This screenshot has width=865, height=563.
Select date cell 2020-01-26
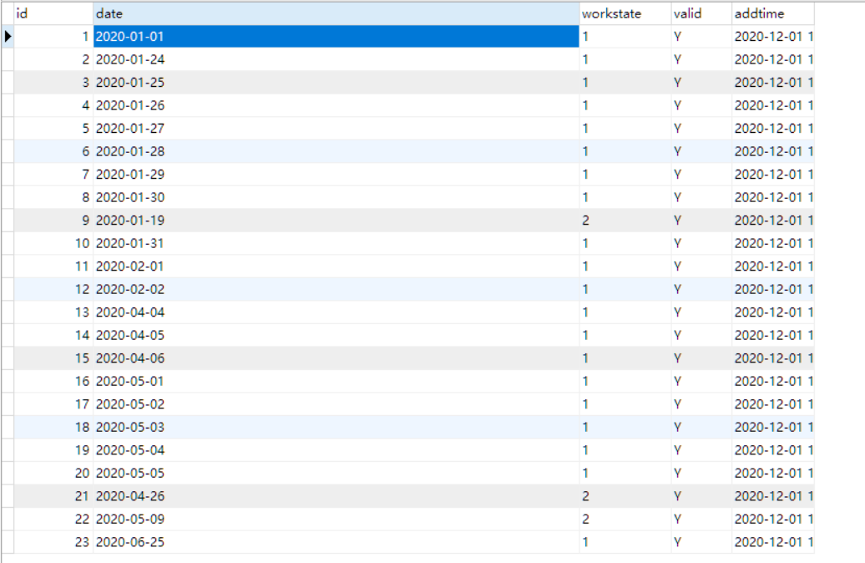pyautogui.click(x=336, y=105)
